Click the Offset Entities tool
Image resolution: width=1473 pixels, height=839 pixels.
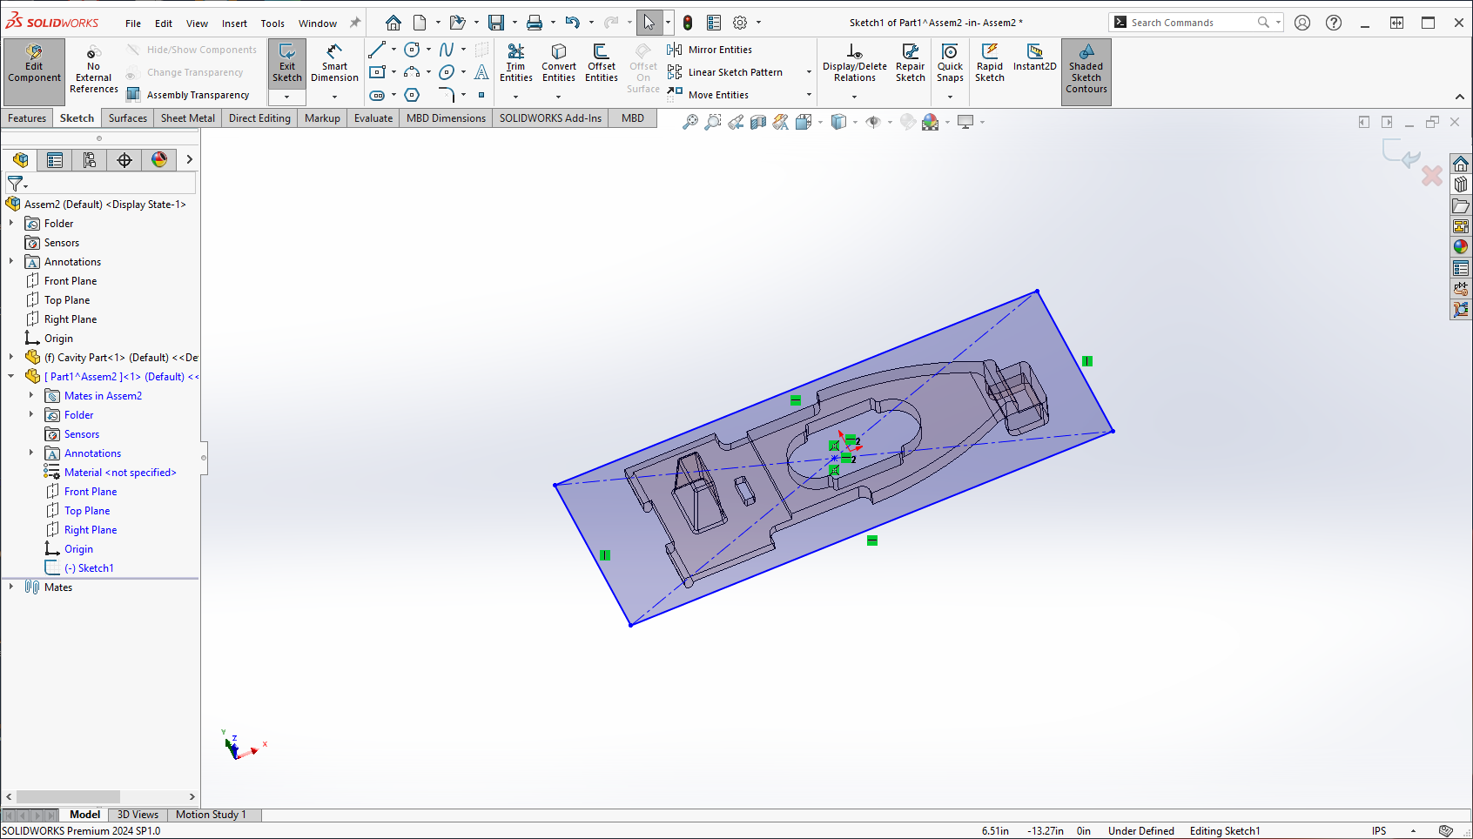[x=602, y=63]
